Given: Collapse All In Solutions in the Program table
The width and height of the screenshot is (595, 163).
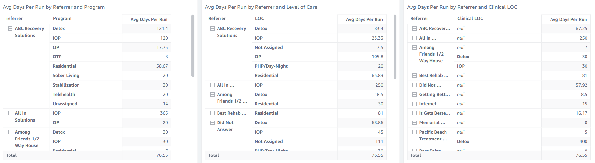Looking at the screenshot, I should pos(10,113).
